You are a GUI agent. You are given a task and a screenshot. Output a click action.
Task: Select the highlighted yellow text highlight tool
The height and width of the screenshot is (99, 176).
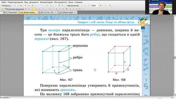(33, 9)
